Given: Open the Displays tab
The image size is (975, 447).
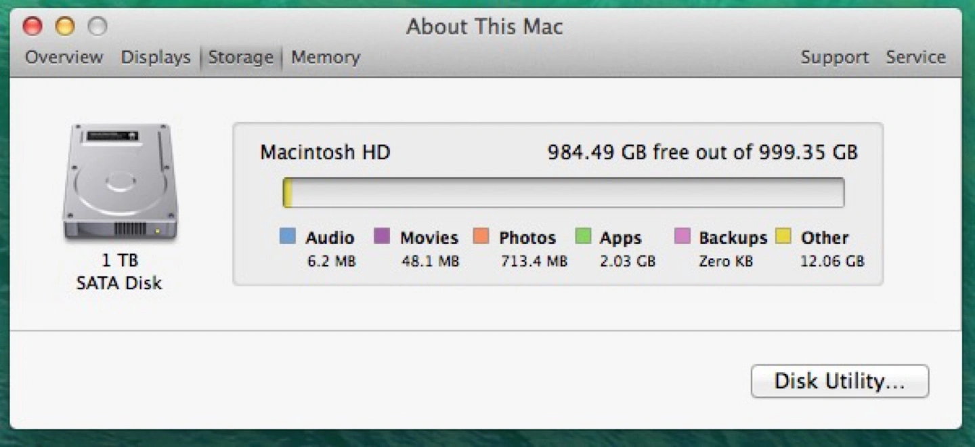Looking at the screenshot, I should 156,58.
